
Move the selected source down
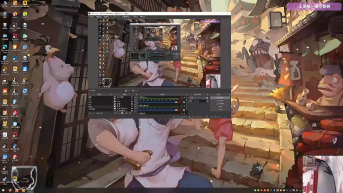point(130,113)
